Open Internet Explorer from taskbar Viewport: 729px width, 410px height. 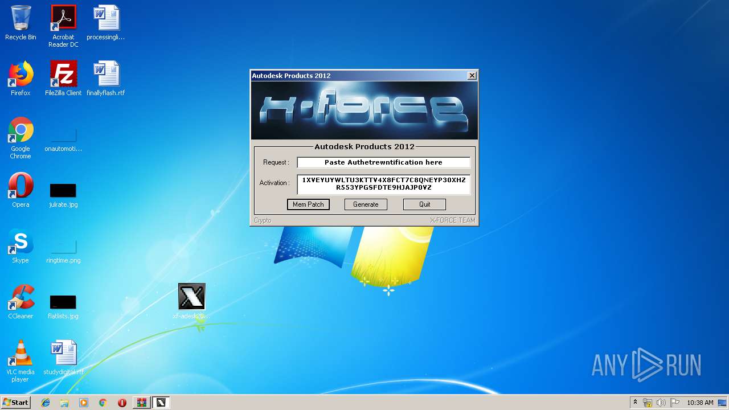(46, 403)
